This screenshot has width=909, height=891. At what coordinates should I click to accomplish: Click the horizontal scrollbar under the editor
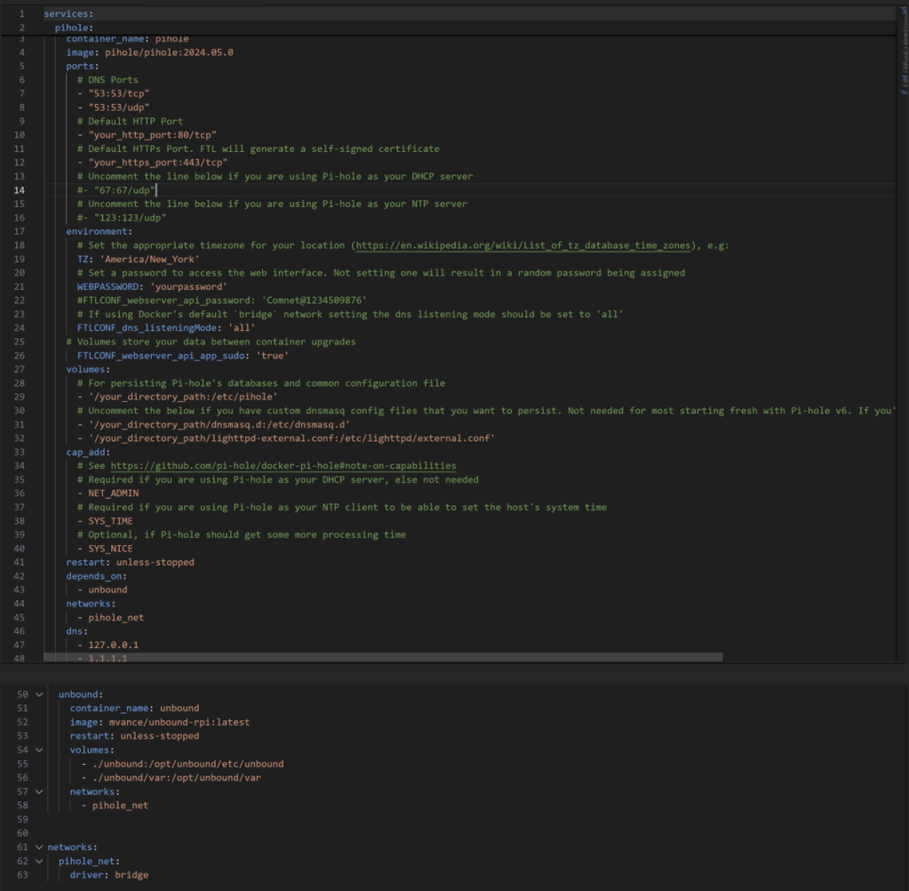click(x=382, y=658)
